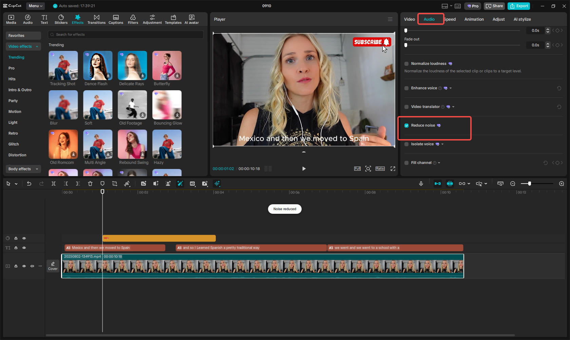The height and width of the screenshot is (340, 570).
Task: Zoom out the timeline
Action: (513, 184)
